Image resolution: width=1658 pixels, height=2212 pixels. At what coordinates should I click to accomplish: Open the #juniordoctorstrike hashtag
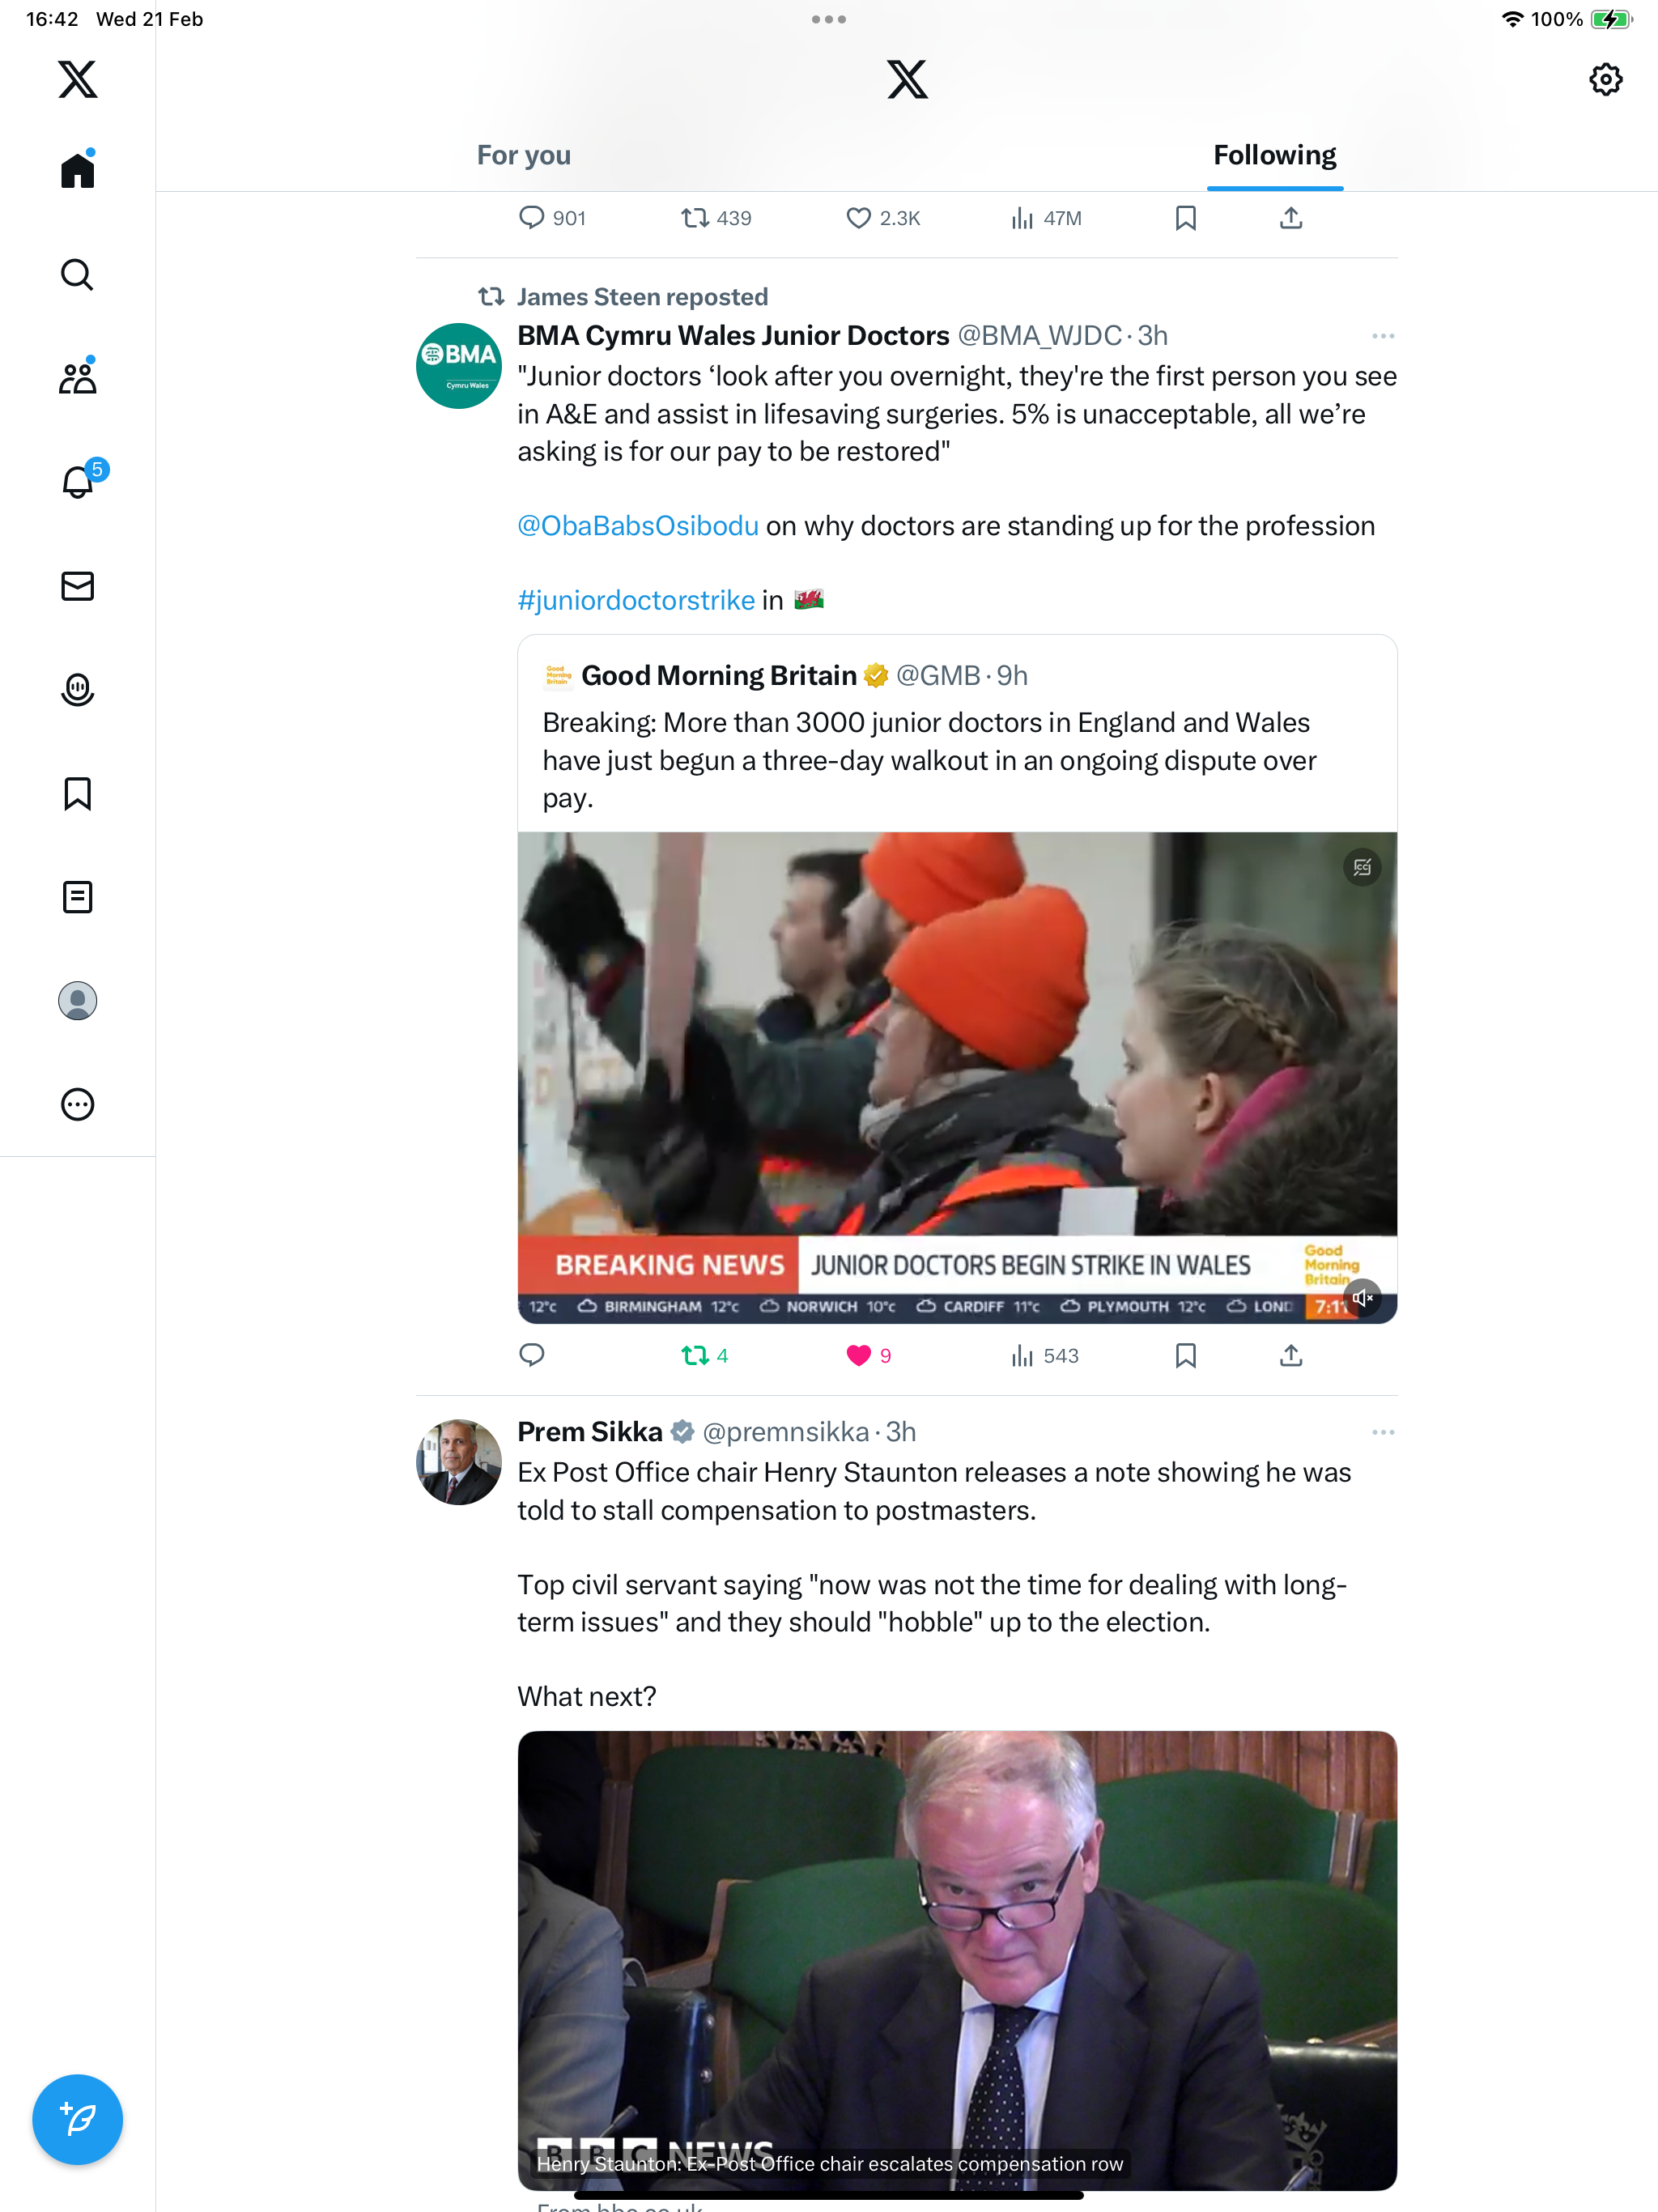click(x=636, y=600)
